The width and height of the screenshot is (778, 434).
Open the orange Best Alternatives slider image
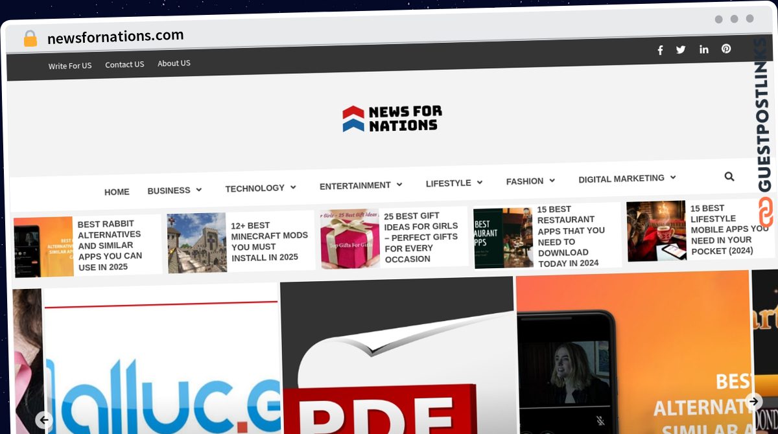click(x=633, y=352)
